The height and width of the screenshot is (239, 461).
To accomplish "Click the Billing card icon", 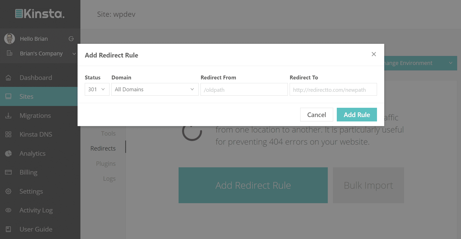I will tap(9, 172).
